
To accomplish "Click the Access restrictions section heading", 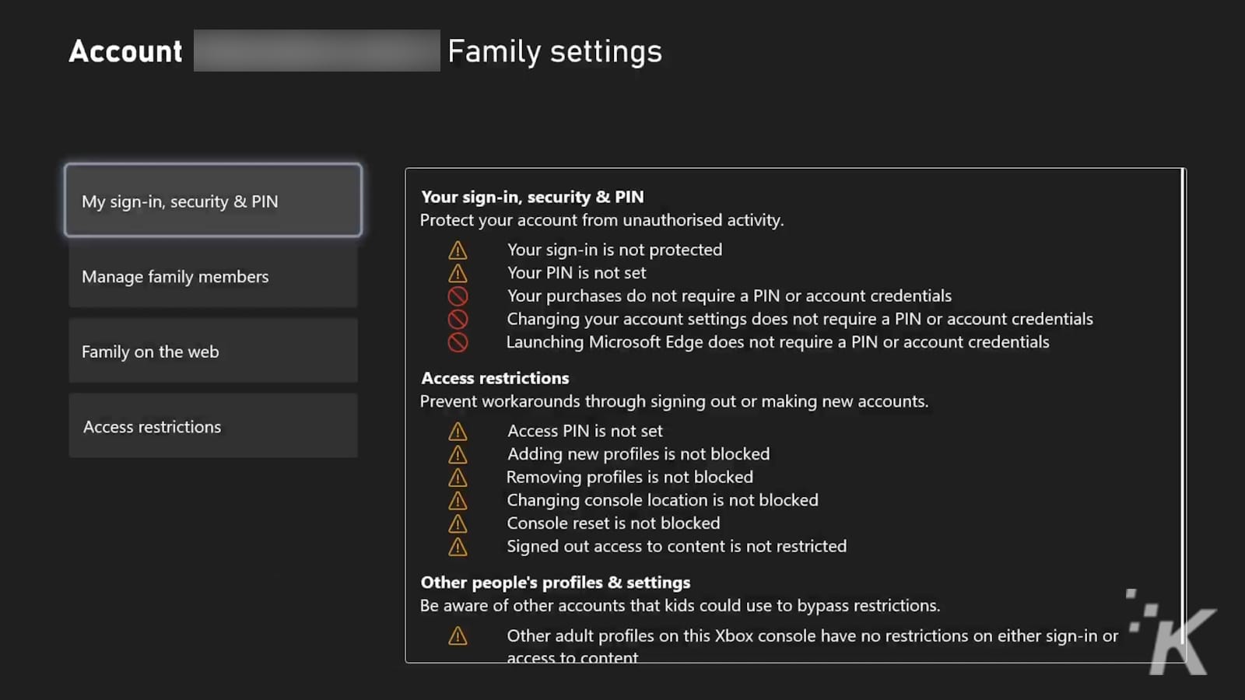I will [x=495, y=378].
